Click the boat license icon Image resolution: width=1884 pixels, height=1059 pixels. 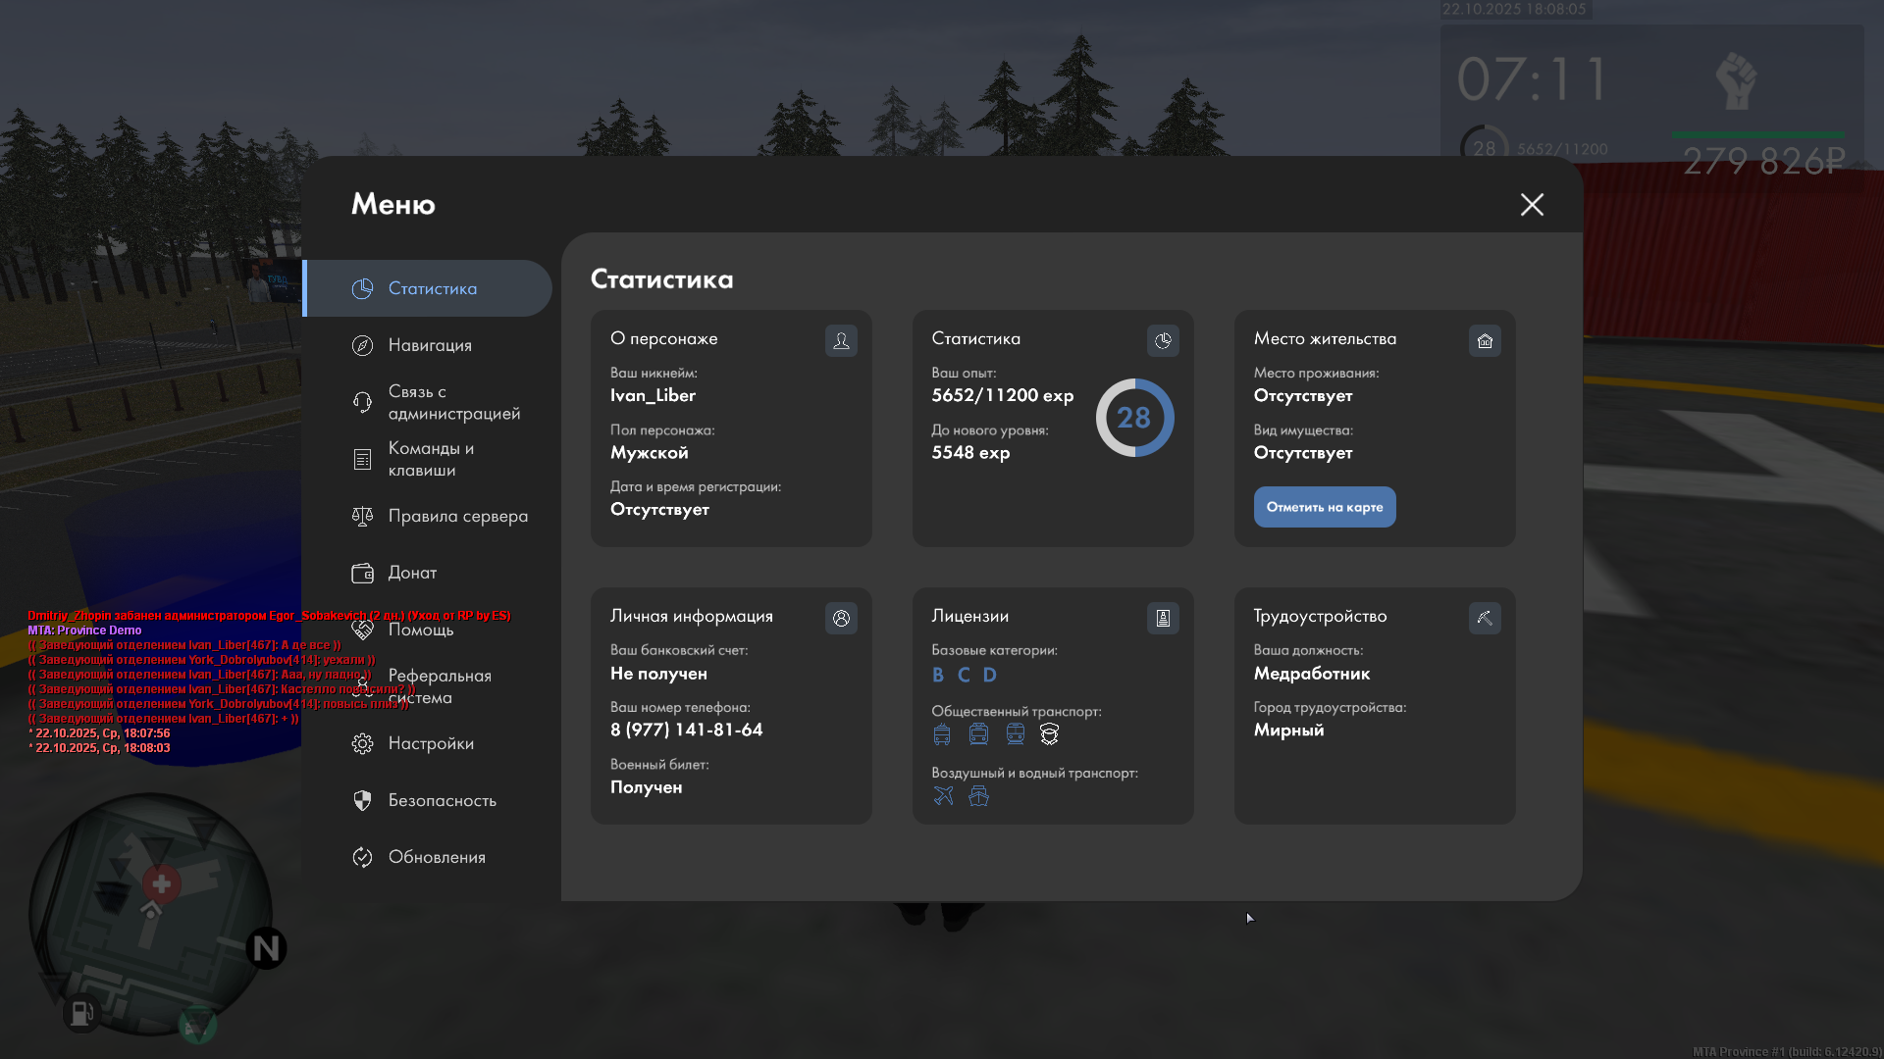(978, 795)
